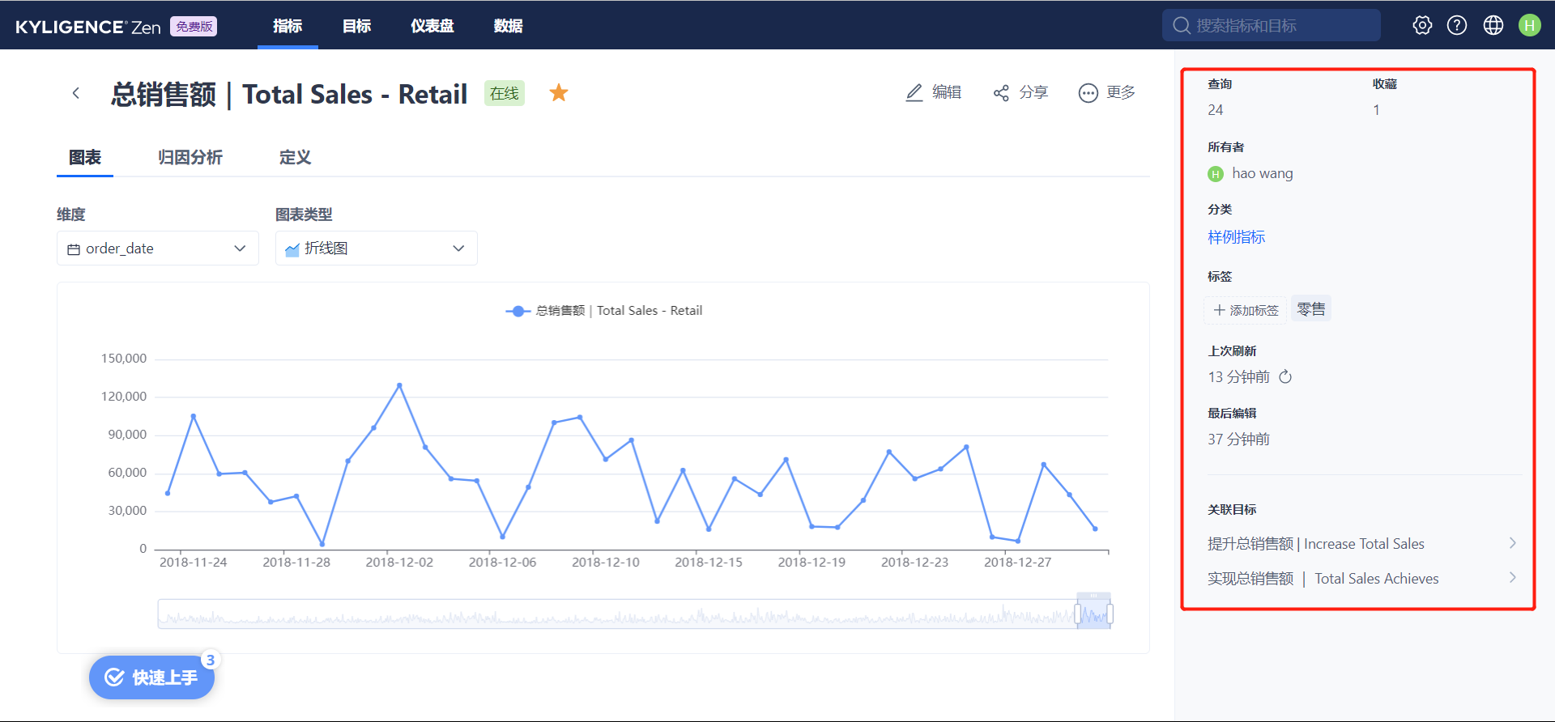Expand the order_date dimension dropdown
The height and width of the screenshot is (722, 1555).
tap(158, 248)
